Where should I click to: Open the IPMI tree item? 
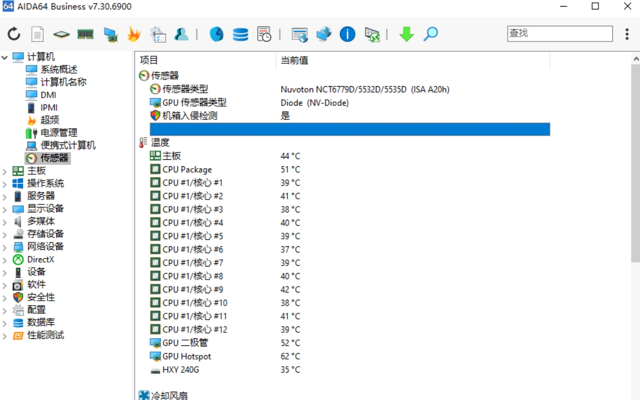click(x=49, y=108)
